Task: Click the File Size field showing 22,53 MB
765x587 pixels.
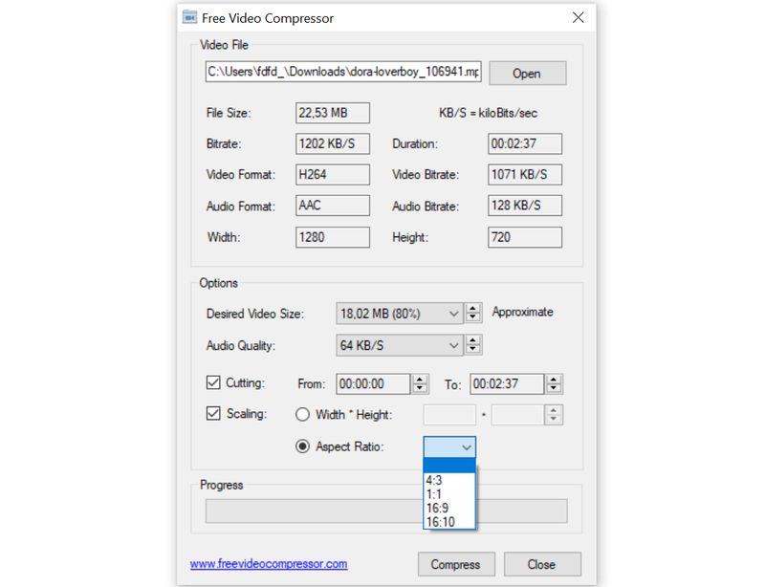Action: click(x=332, y=113)
